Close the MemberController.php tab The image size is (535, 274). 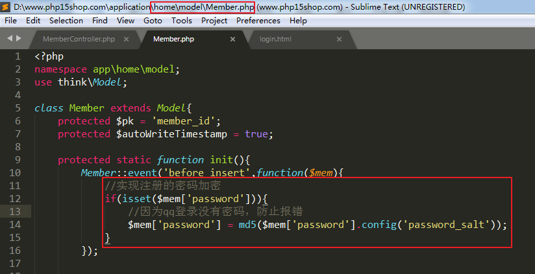(x=127, y=40)
